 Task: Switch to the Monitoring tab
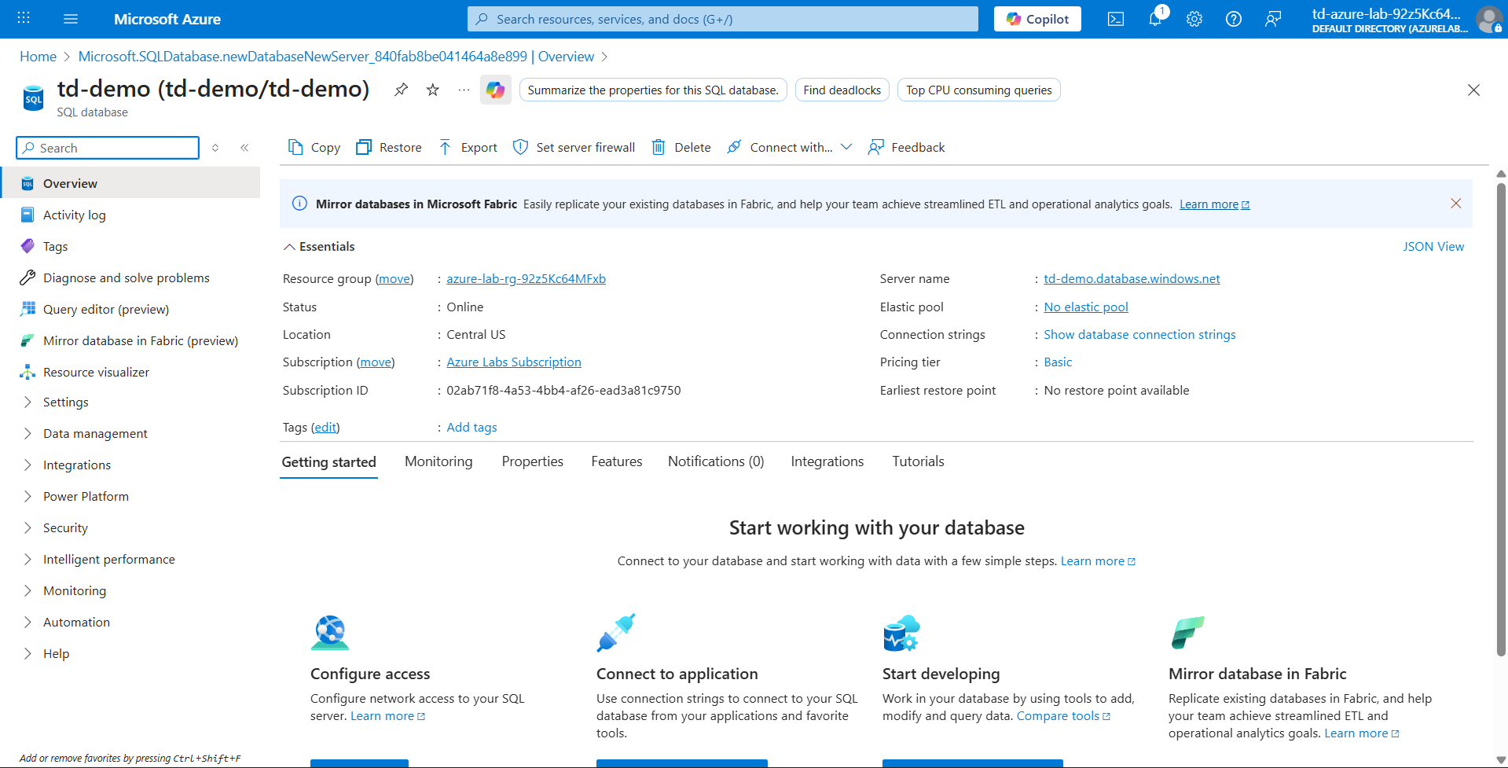pyautogui.click(x=438, y=461)
